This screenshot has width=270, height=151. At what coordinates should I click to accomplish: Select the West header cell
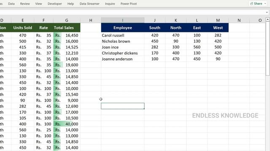tap(218, 28)
